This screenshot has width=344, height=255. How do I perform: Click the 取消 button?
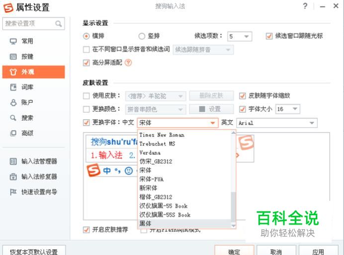coord(276,251)
